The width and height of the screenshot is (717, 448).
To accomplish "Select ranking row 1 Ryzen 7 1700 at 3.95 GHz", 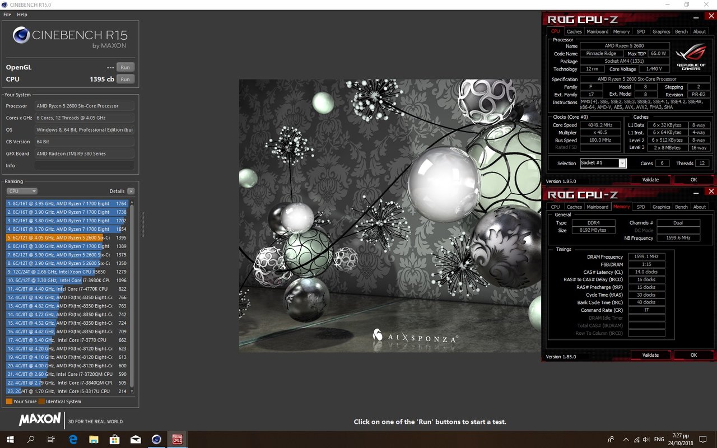I will click(67, 204).
